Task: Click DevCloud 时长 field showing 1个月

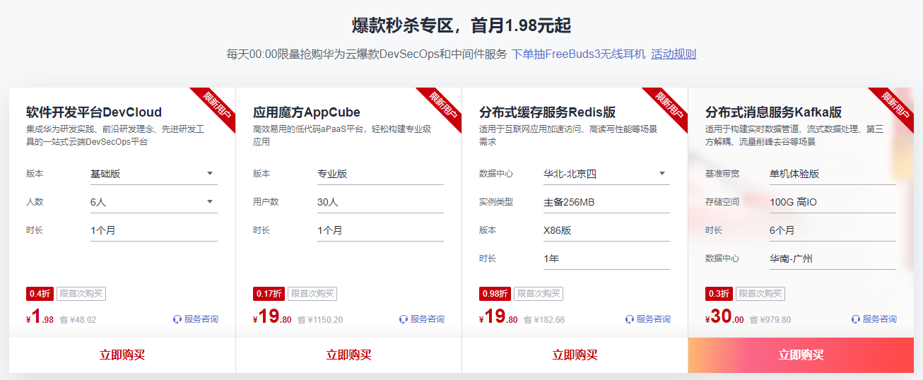Action: (154, 230)
